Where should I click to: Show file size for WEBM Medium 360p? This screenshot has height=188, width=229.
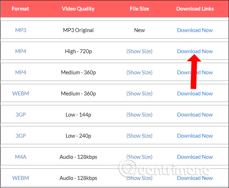139,94
